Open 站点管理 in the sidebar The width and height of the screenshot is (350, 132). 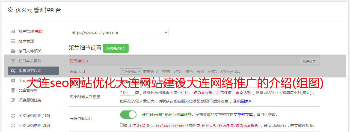[26, 41]
